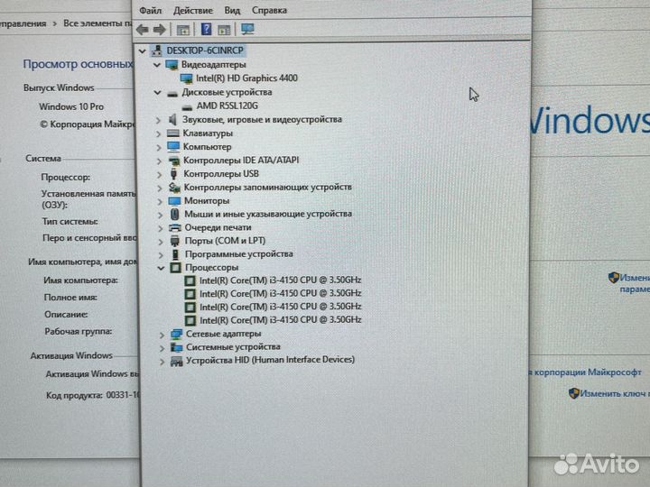Click the blue Help question-mark toolbar icon
This screenshot has width=650, height=487.
(x=206, y=29)
